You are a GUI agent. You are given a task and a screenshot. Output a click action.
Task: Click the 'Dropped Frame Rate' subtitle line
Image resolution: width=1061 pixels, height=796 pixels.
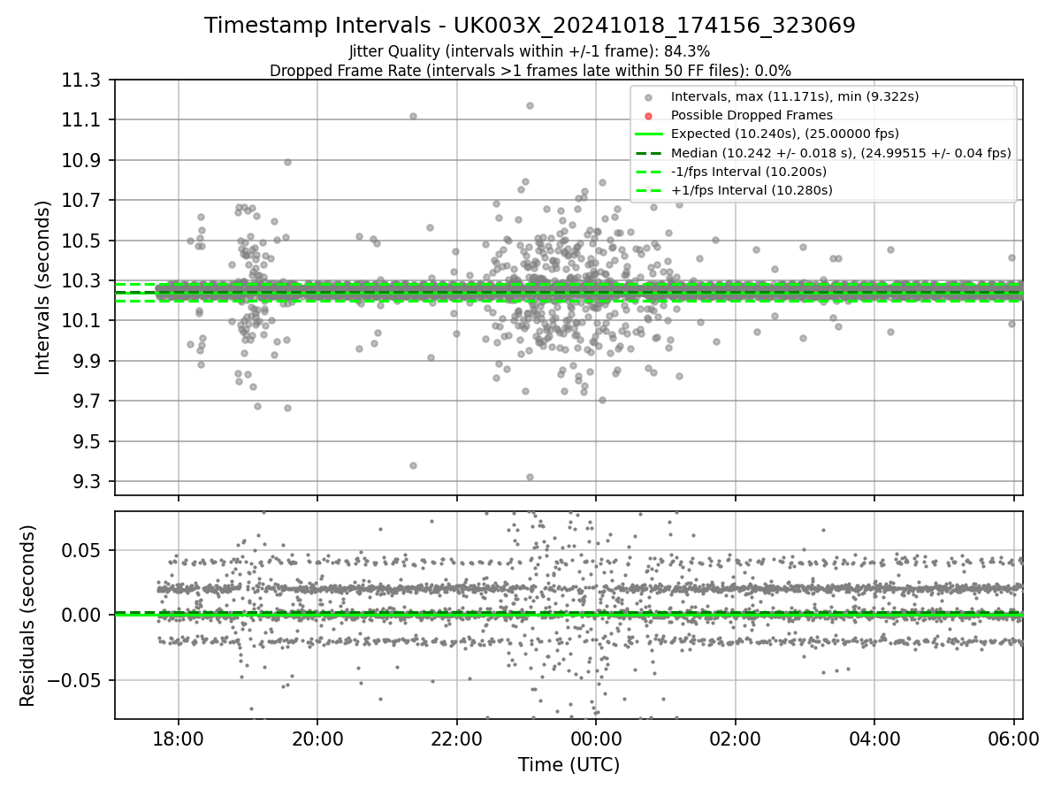point(530,70)
